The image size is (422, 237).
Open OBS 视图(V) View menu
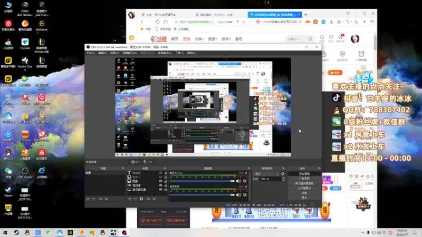pos(114,53)
